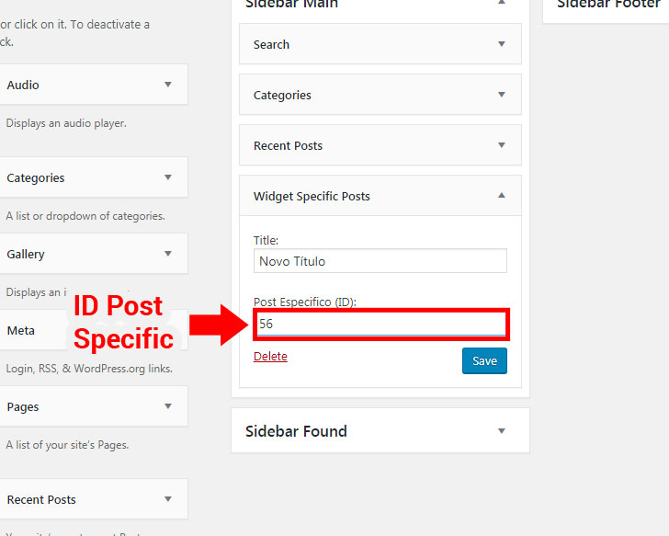Expand the Gallery widget arrow

click(168, 254)
